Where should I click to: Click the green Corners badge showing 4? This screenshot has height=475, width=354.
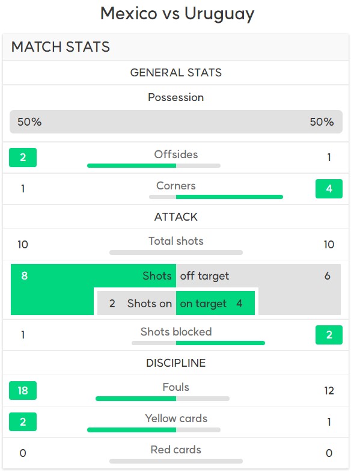tap(329, 189)
